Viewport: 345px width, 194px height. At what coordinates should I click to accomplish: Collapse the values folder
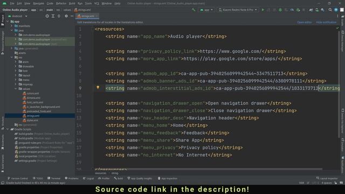pos(16,89)
